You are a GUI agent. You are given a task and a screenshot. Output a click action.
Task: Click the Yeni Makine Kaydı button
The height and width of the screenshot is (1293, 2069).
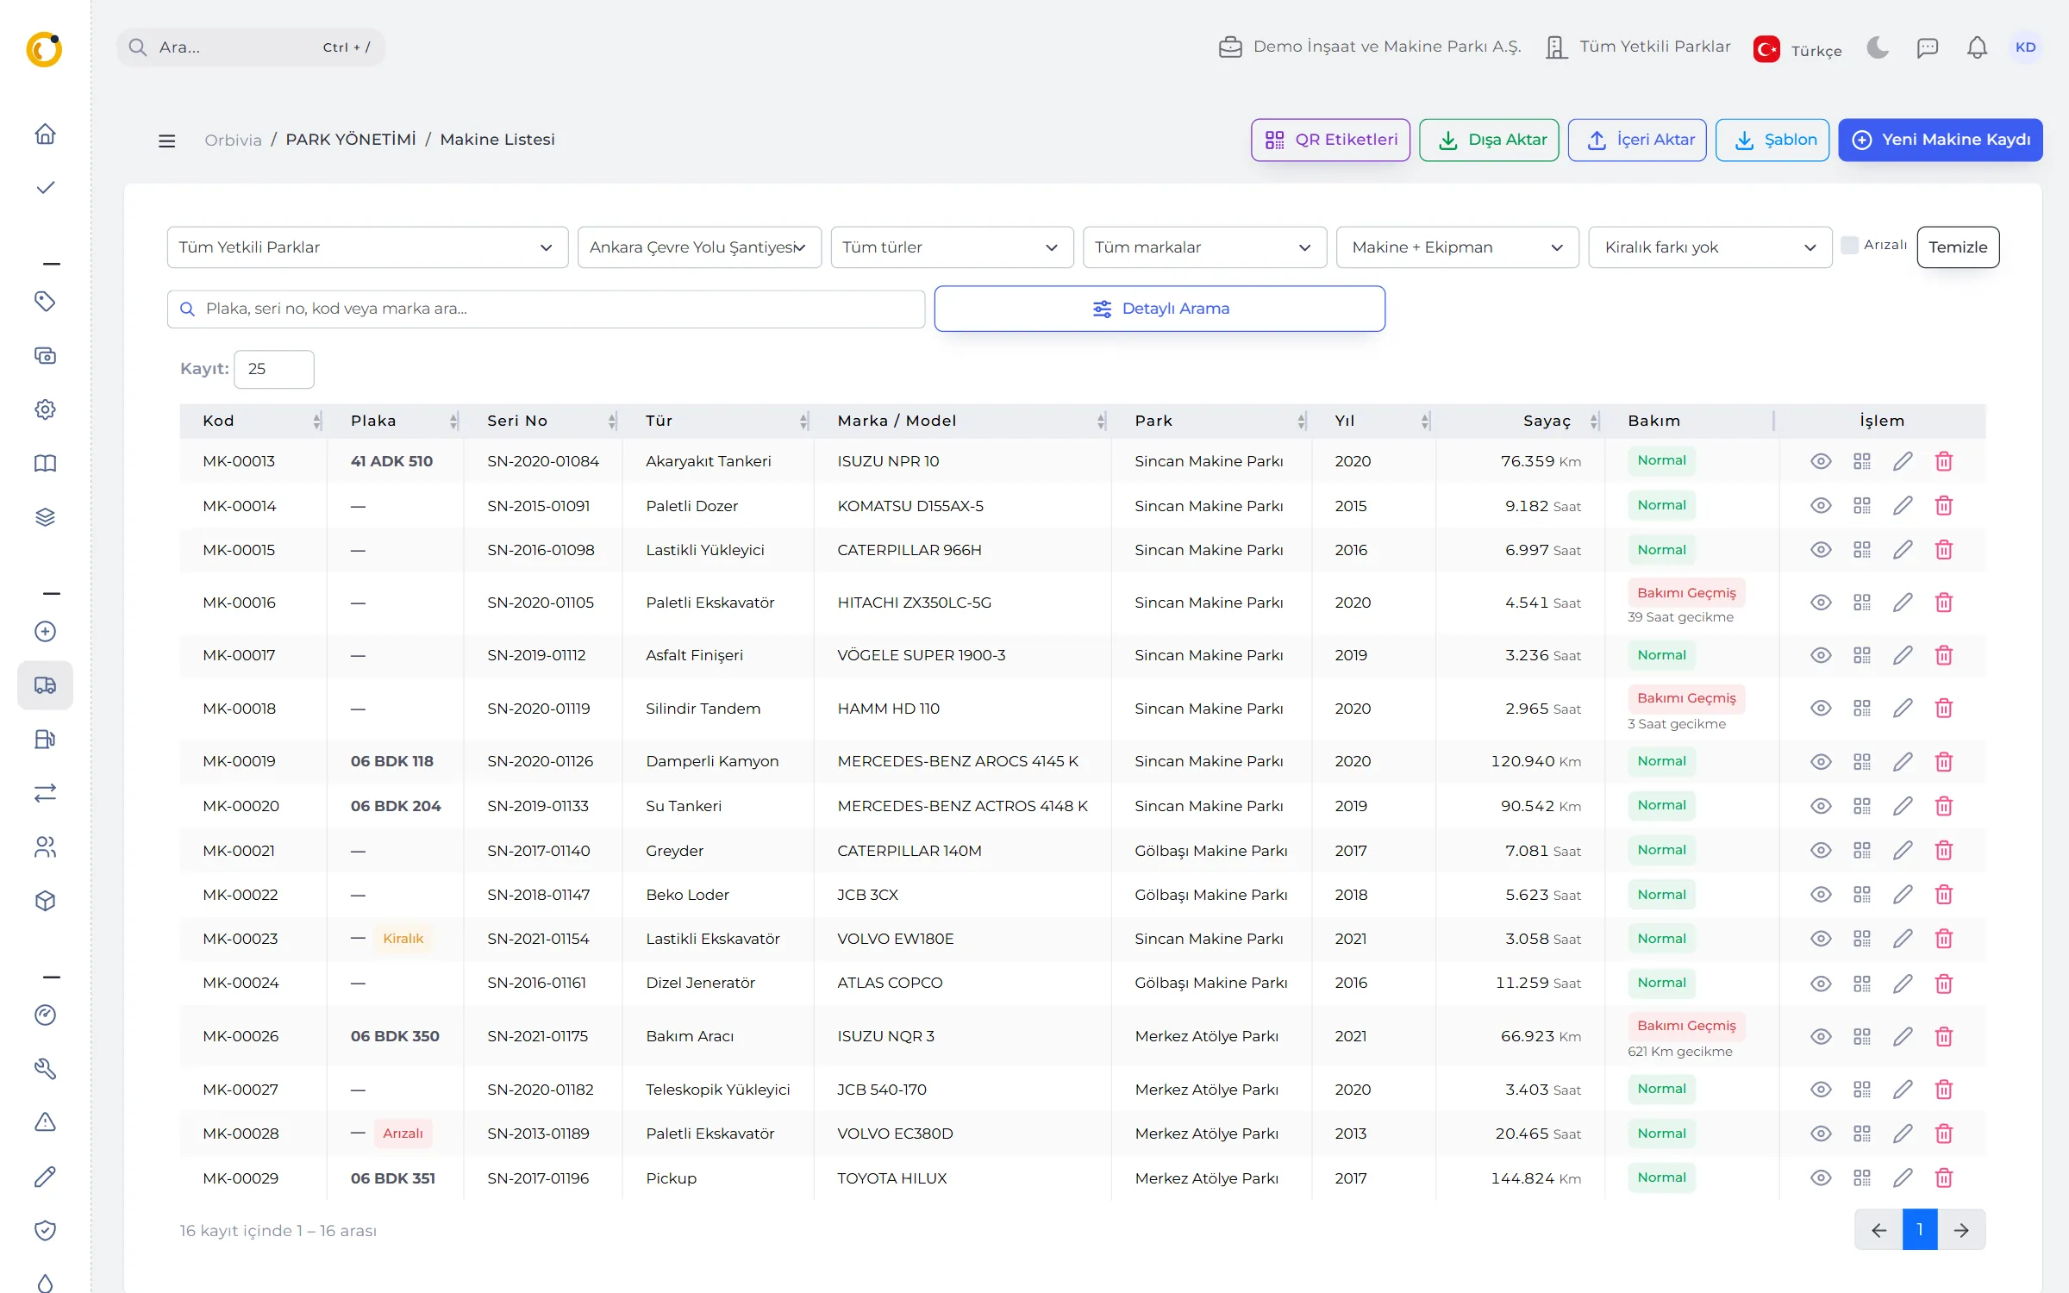pyautogui.click(x=1940, y=140)
